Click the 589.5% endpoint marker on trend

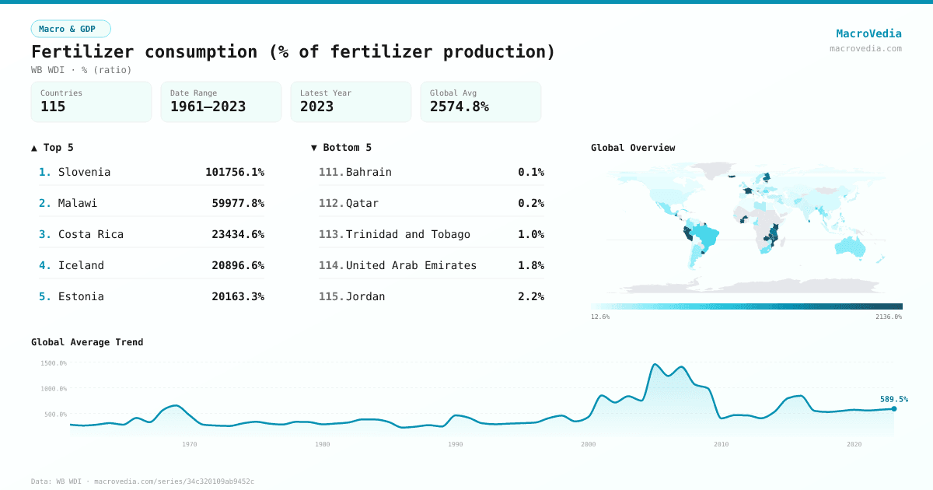coord(893,408)
